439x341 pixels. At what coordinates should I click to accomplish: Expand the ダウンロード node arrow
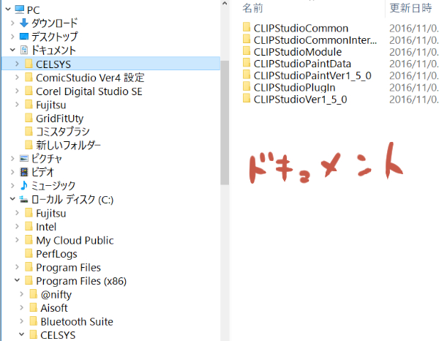(12, 23)
